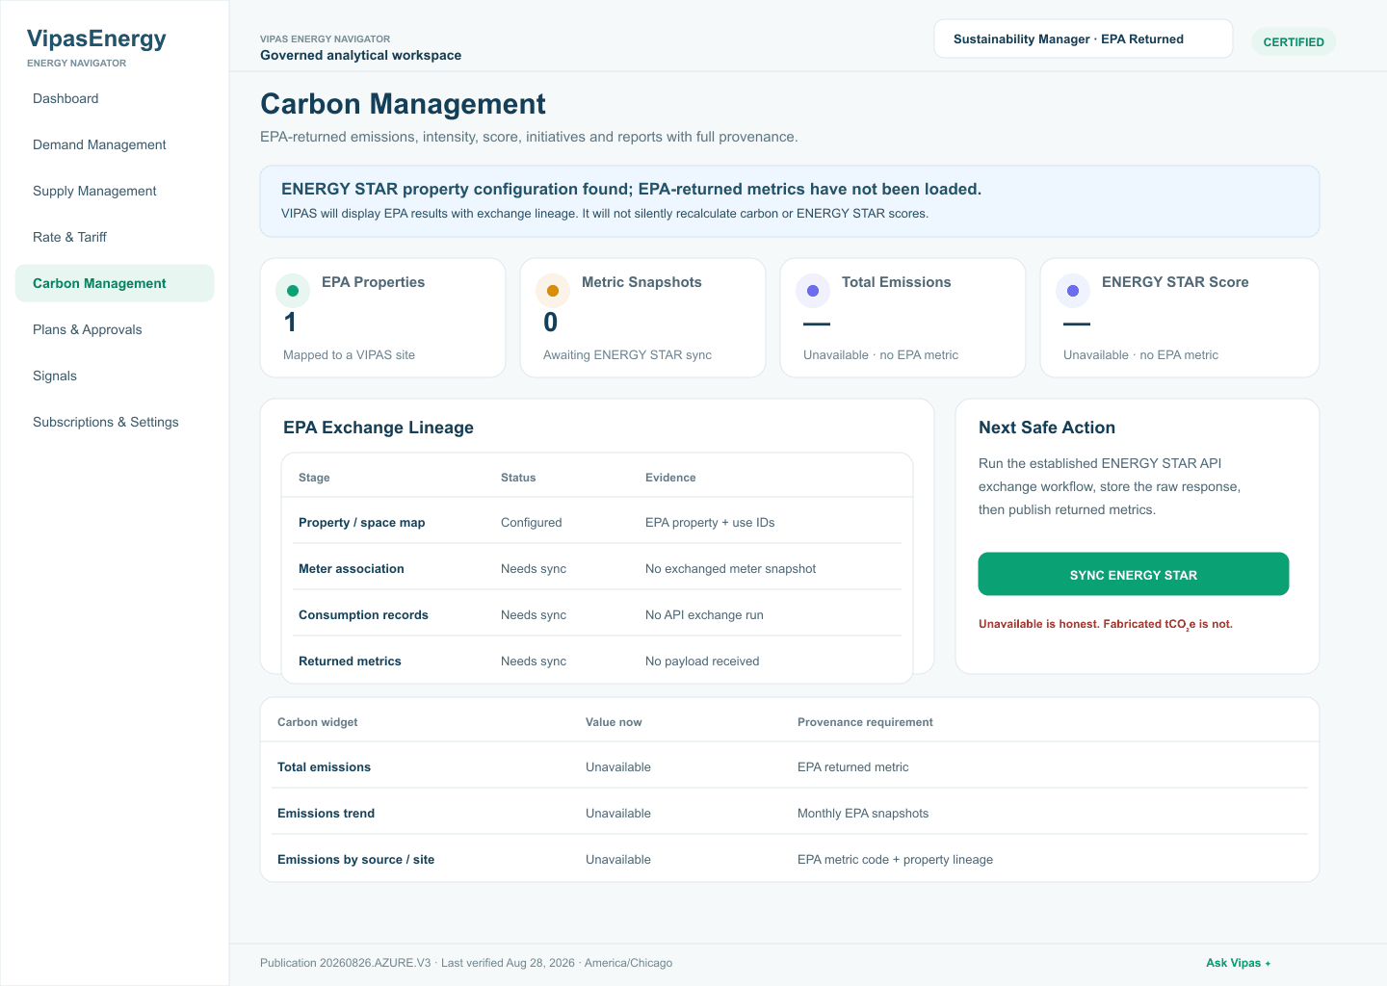Click Unavailable value for Emissions trend

coord(618,813)
